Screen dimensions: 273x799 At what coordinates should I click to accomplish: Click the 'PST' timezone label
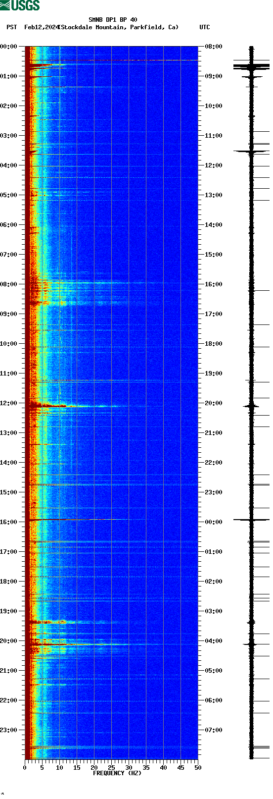[12, 27]
